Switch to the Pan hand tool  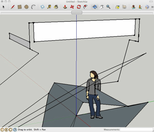pos(102,7)
